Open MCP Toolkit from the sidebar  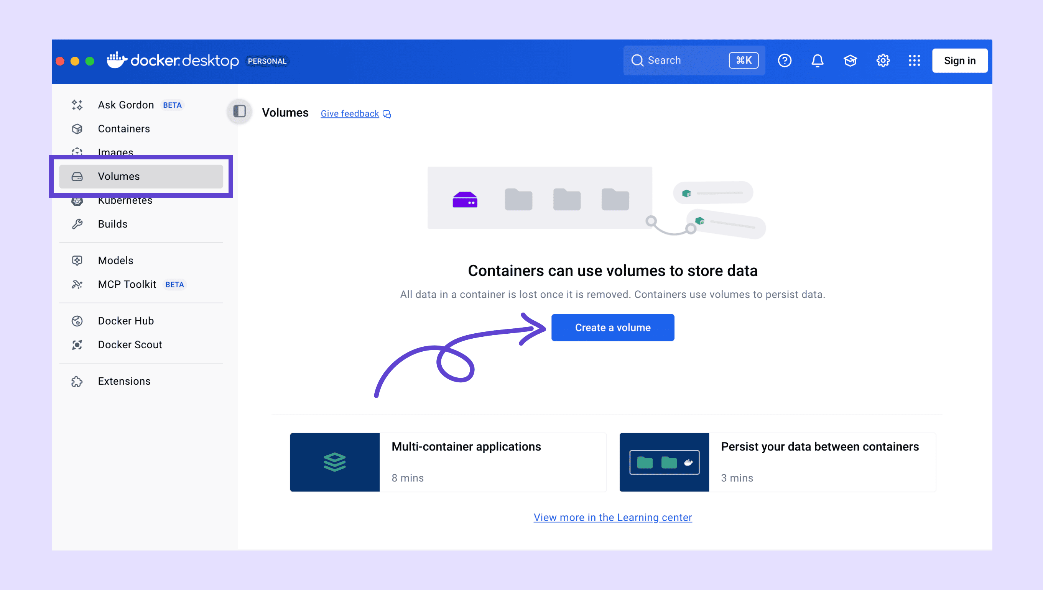[127, 284]
